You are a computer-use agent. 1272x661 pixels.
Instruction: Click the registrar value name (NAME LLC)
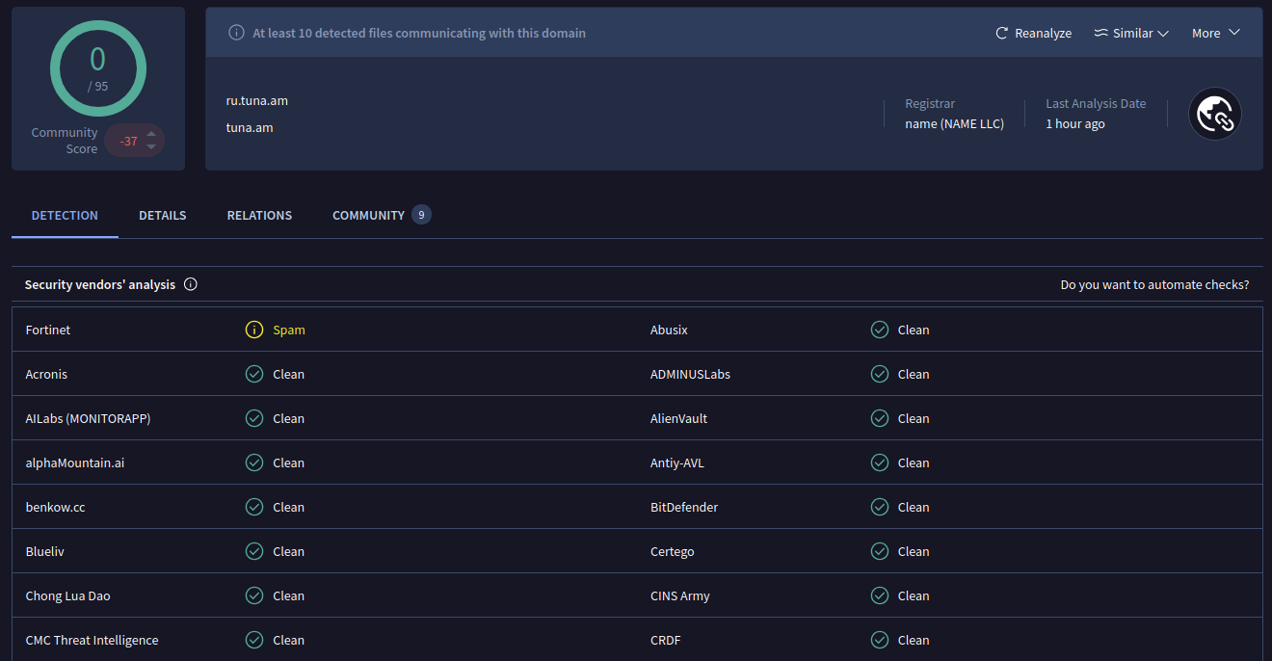(954, 123)
